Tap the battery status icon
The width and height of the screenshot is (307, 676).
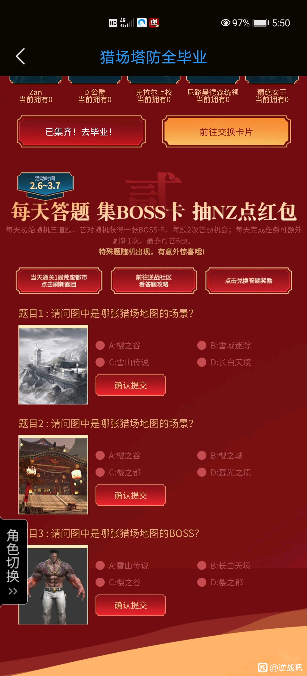pos(261,23)
